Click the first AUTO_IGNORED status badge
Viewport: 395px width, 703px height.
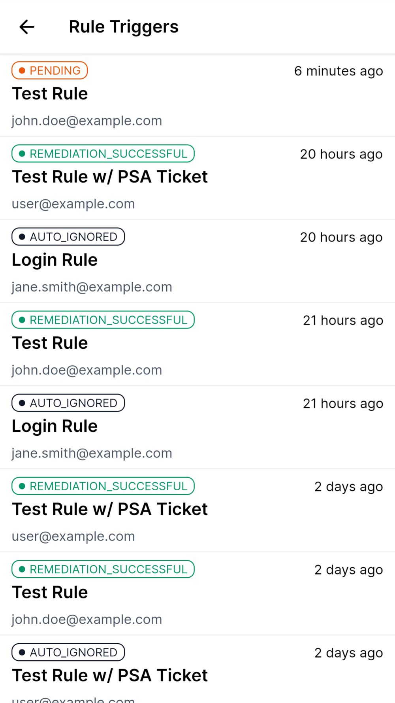[68, 236]
